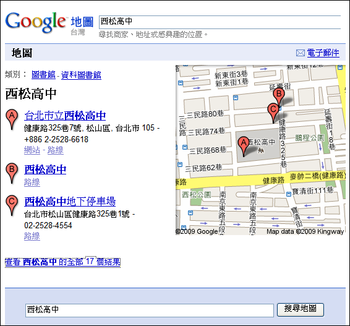Click the Google logo
The width and height of the screenshot is (350, 326).
[35, 22]
